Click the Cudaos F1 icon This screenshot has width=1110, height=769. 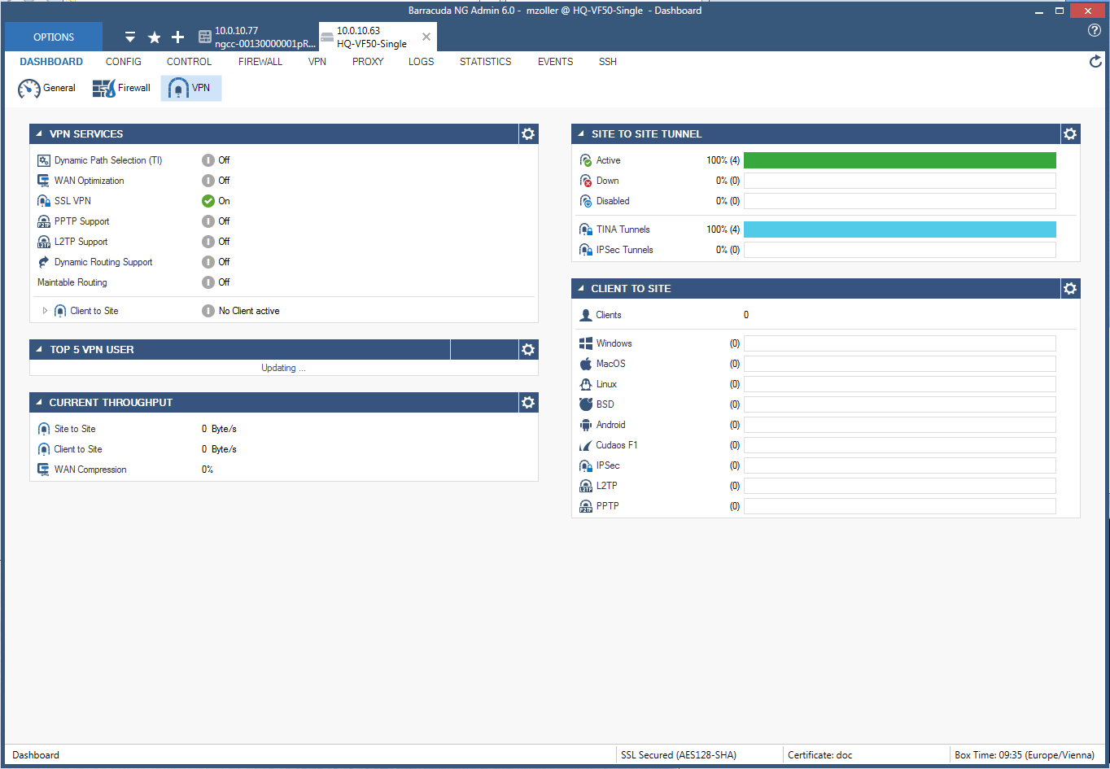pos(585,445)
